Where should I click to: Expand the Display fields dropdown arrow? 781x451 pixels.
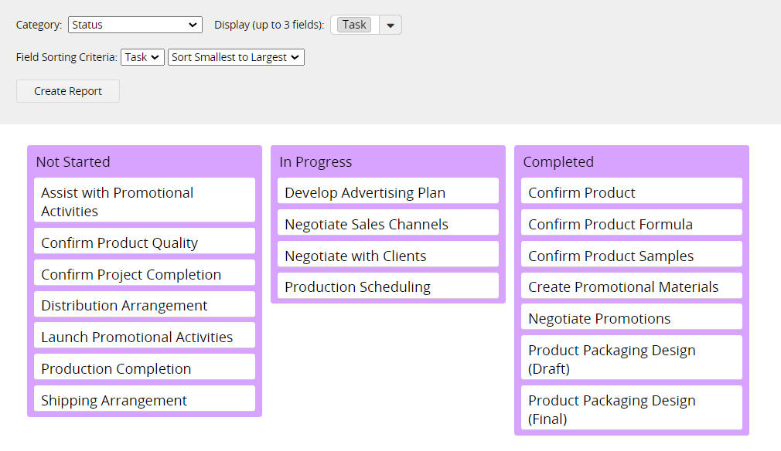coord(390,25)
